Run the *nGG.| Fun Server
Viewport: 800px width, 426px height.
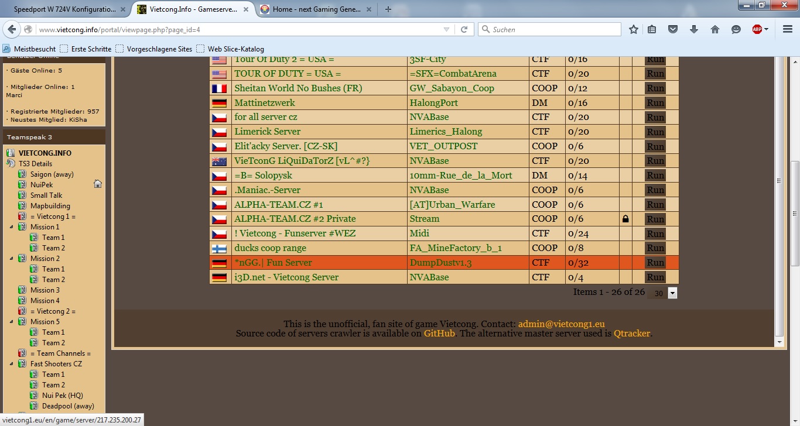[x=655, y=263]
